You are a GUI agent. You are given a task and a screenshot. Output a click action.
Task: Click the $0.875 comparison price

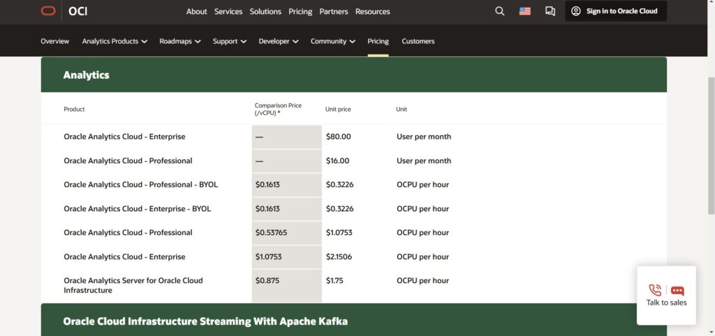pyautogui.click(x=267, y=281)
